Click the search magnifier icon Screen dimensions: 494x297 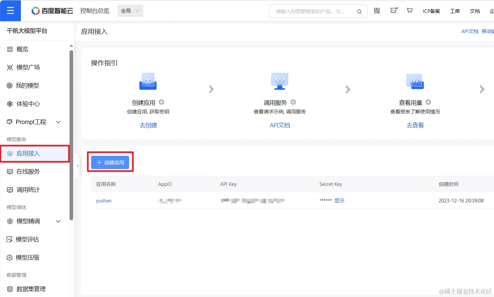pyautogui.click(x=359, y=12)
